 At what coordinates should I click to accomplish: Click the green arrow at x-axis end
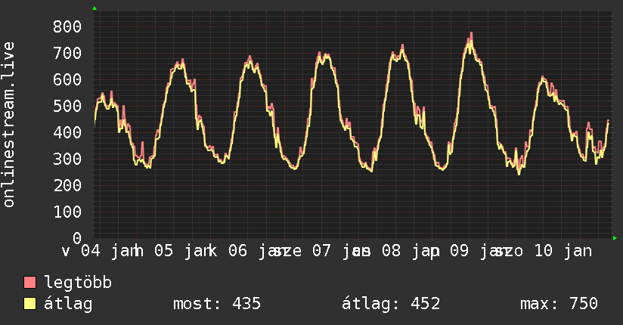point(615,238)
